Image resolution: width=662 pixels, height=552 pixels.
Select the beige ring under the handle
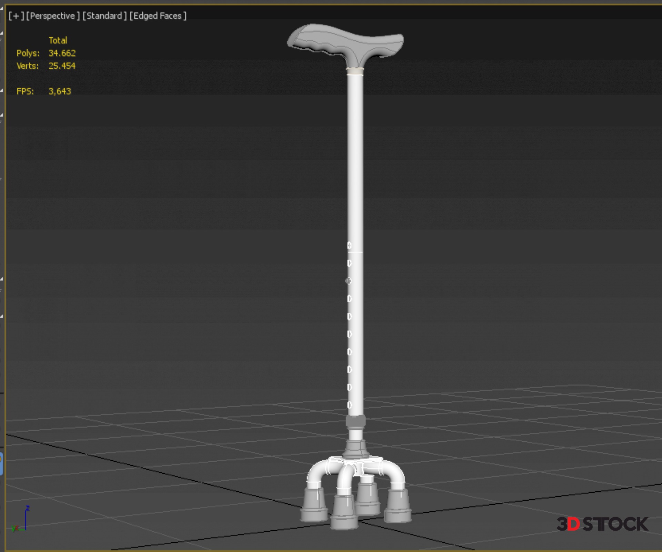(355, 71)
